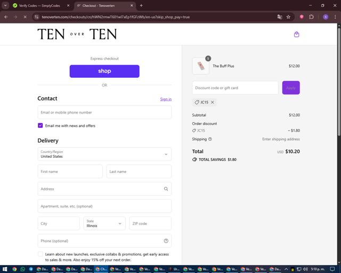Open Chrome's three-dot menu
This screenshot has height=273, width=341.
coord(335,17)
